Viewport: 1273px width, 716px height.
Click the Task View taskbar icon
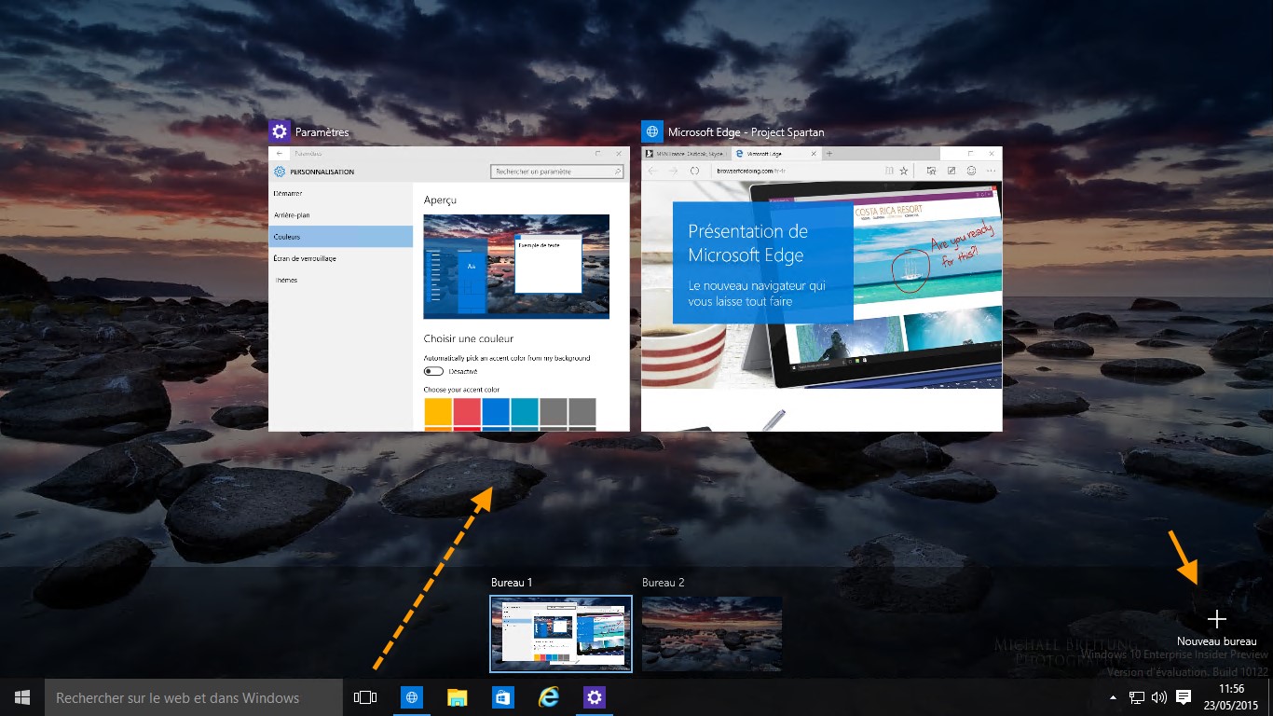365,697
